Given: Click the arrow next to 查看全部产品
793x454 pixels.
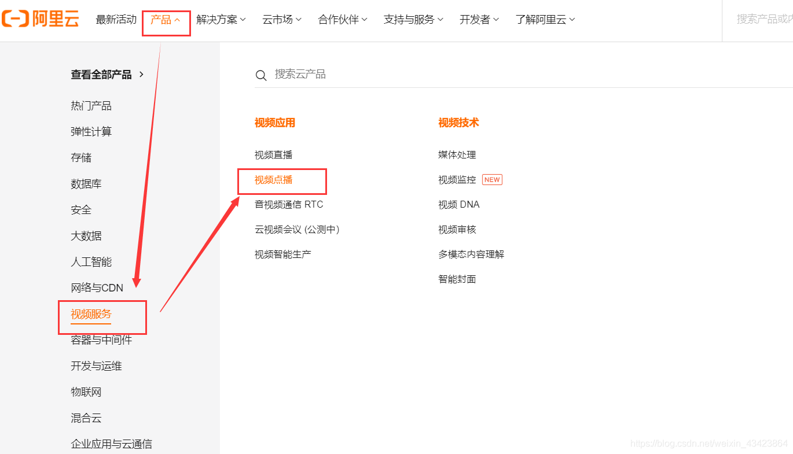Looking at the screenshot, I should [141, 74].
